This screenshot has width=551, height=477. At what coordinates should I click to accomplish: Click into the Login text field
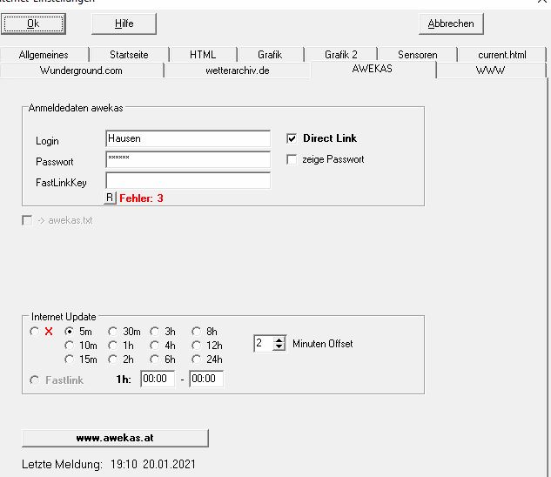coord(187,139)
